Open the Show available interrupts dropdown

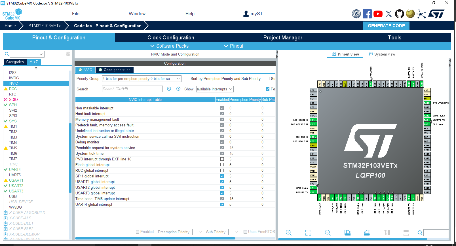tap(215, 89)
